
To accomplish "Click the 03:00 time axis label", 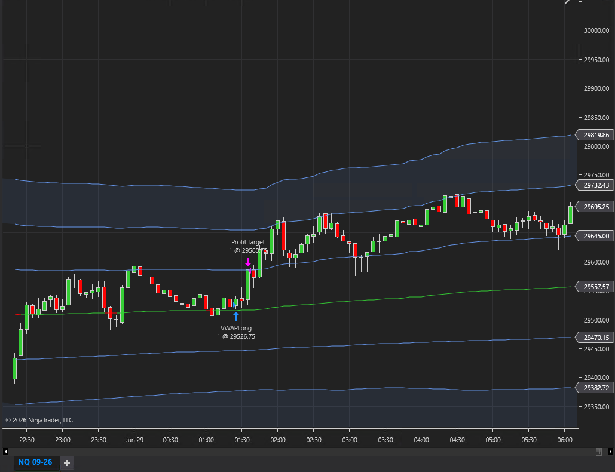I will 350,440.
